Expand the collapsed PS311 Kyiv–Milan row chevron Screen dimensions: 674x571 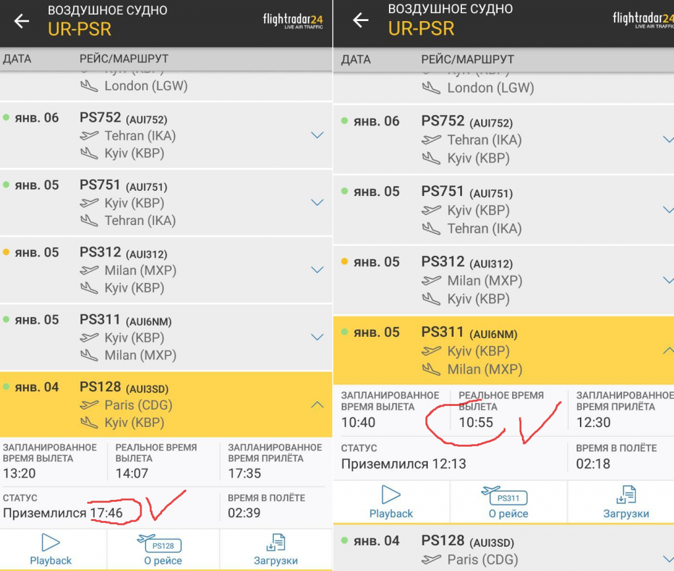[317, 337]
